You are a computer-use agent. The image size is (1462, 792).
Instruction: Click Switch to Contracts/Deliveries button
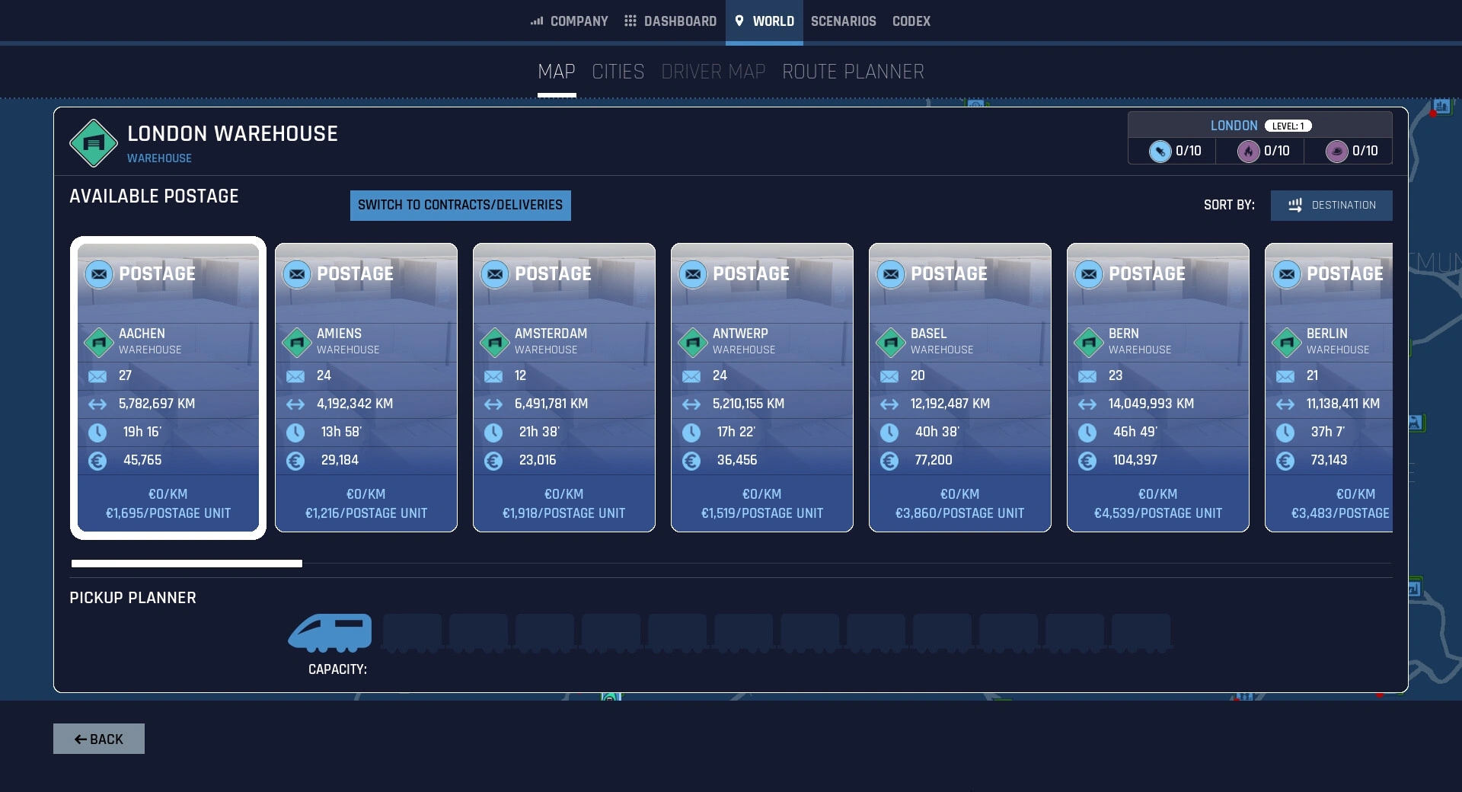pos(460,206)
